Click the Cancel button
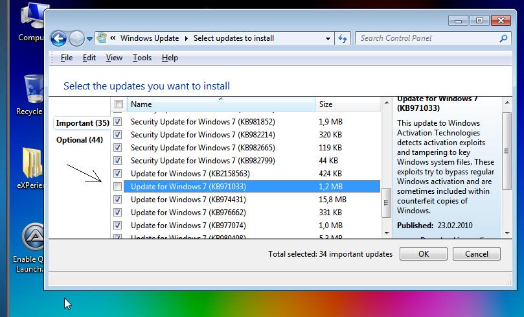 pyautogui.click(x=477, y=254)
